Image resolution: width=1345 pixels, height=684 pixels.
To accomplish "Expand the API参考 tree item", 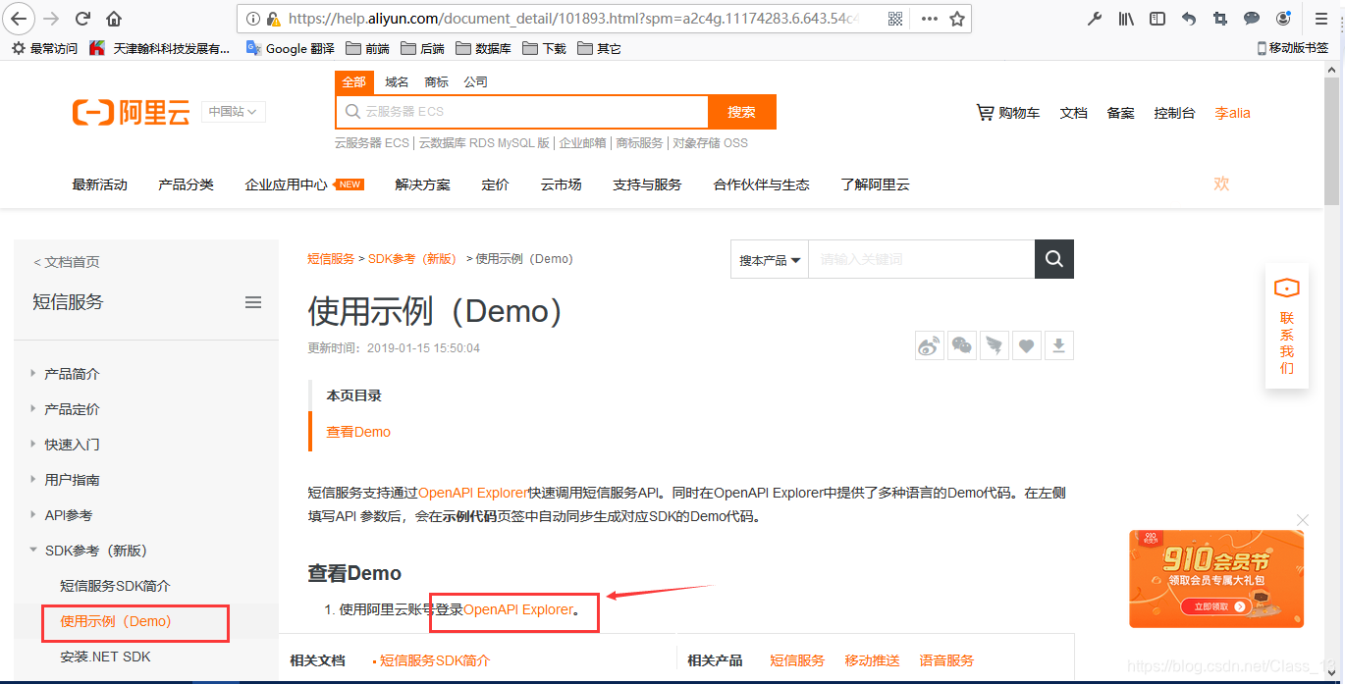I will (69, 515).
